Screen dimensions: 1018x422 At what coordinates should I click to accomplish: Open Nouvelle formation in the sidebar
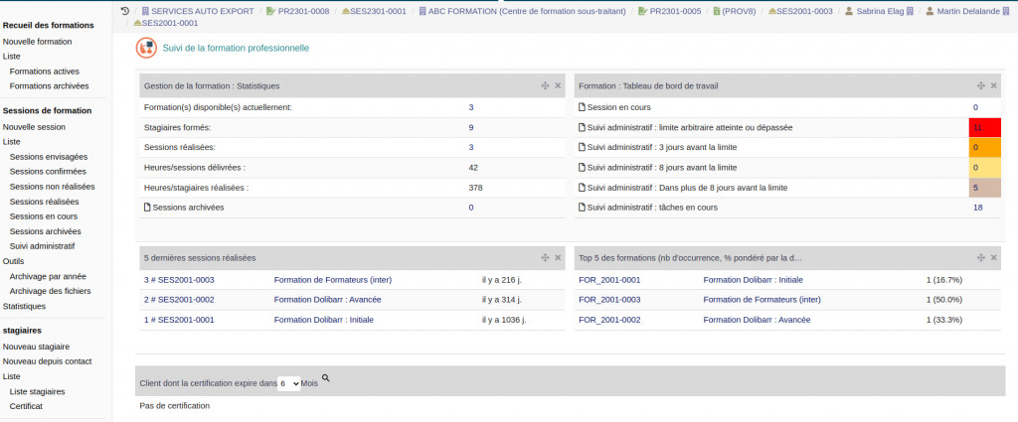37,42
